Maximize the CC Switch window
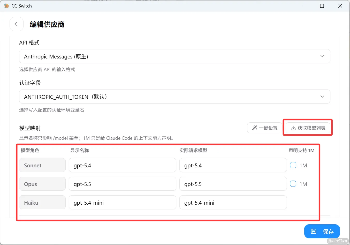Image resolution: width=350 pixels, height=245 pixels. 322,6
